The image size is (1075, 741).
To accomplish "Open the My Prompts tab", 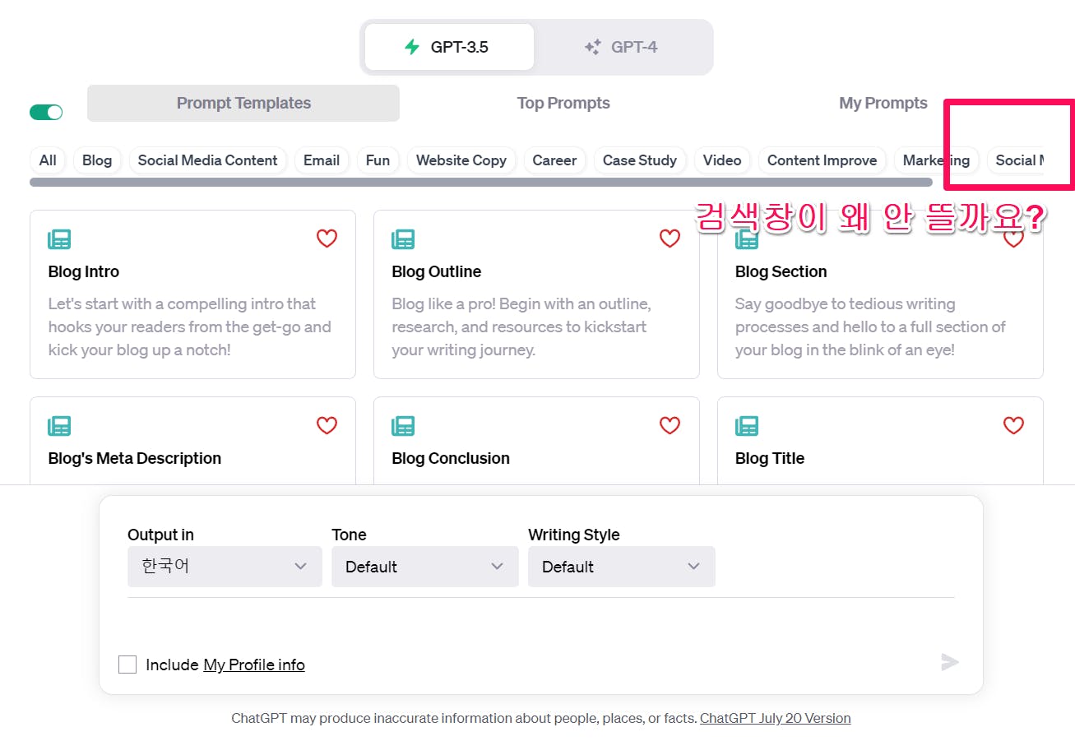I will coord(883,103).
